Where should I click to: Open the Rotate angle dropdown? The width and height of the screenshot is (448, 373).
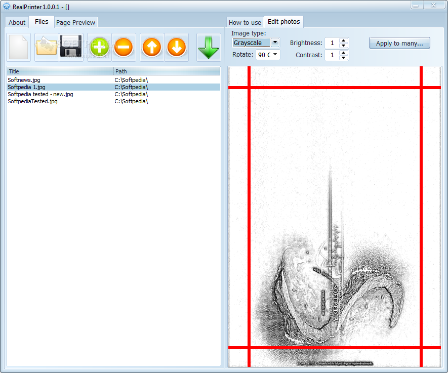tap(275, 54)
